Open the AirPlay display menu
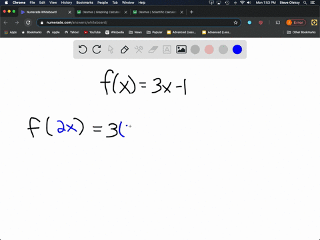Screen dimensions: 320x240 pyautogui.click(x=219, y=3)
